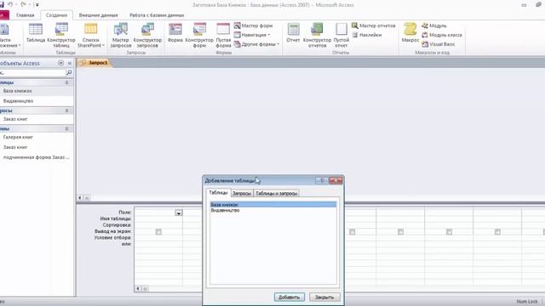
Task: Switch to the Главная ribbon tab
Action: 25,15
